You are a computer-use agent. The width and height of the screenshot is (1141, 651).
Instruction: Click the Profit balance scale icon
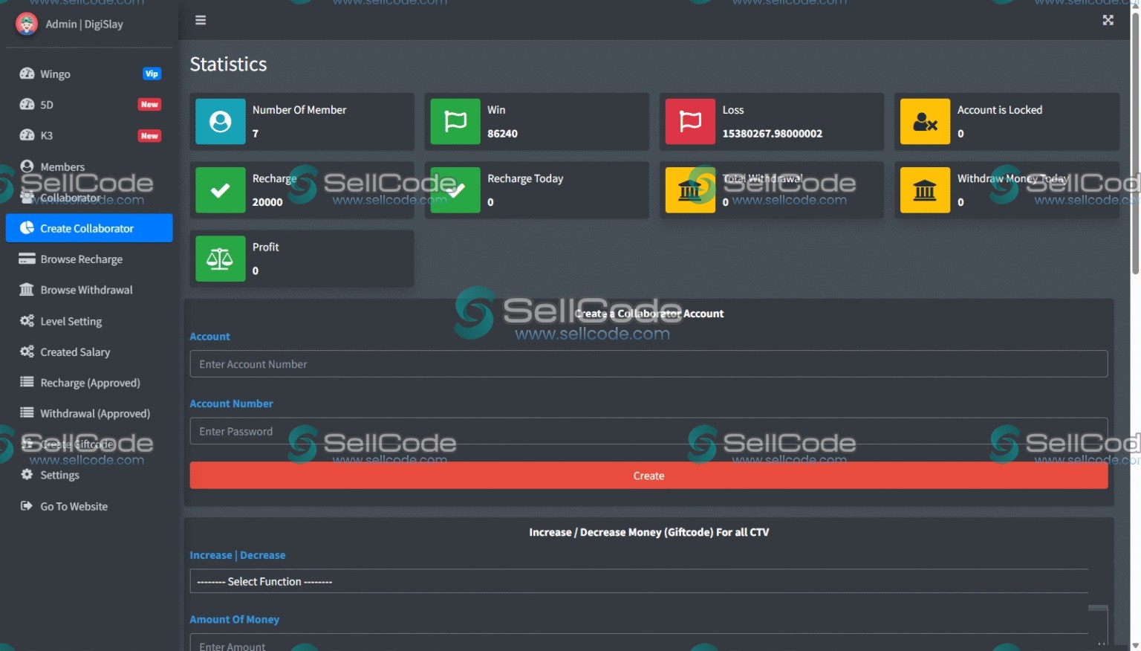221,259
